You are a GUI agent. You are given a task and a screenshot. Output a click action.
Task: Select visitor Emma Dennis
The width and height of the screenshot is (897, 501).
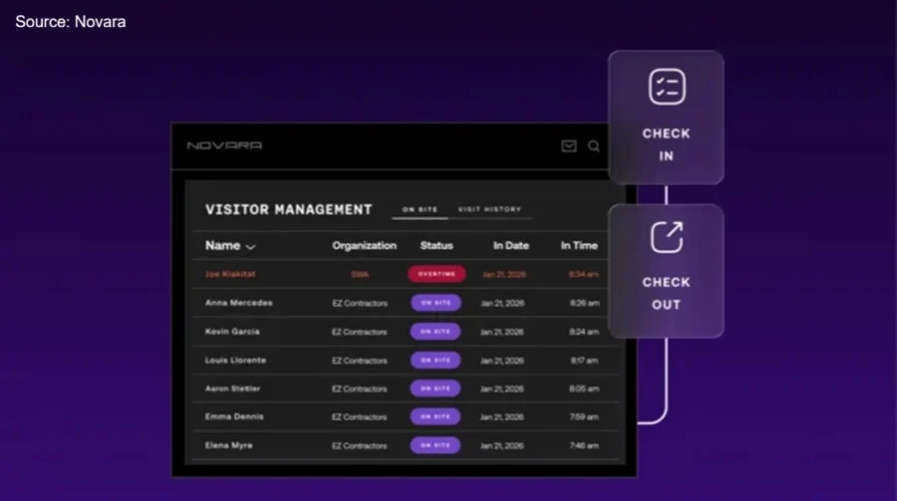click(234, 416)
